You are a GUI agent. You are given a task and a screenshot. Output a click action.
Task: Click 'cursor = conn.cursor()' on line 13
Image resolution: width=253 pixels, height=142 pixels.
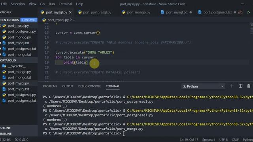click(77, 33)
